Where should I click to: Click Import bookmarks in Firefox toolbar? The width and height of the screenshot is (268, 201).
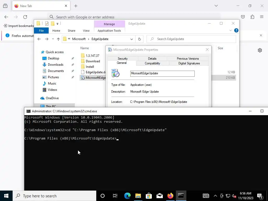coord(19,26)
